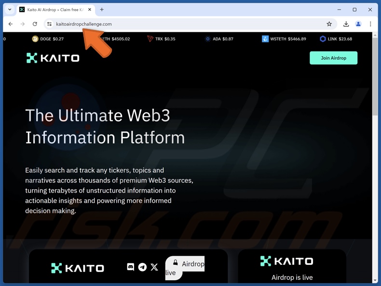Click the ADA $0.87 price text
Image resolution: width=381 pixels, height=286 pixels.
pyautogui.click(x=223, y=39)
